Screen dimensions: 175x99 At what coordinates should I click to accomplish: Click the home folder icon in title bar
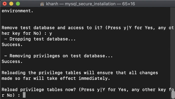[x=42, y=4]
